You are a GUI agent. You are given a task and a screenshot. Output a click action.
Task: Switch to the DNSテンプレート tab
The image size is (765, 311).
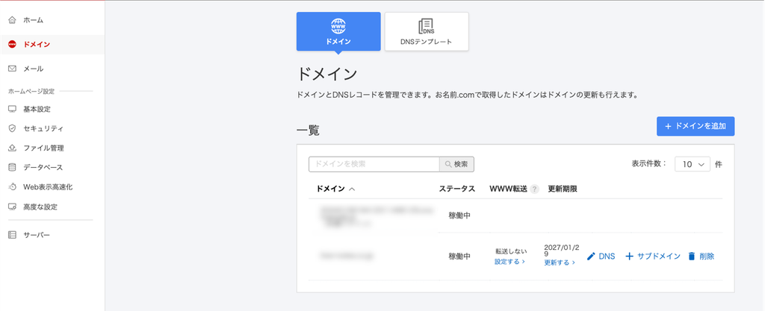click(x=427, y=31)
